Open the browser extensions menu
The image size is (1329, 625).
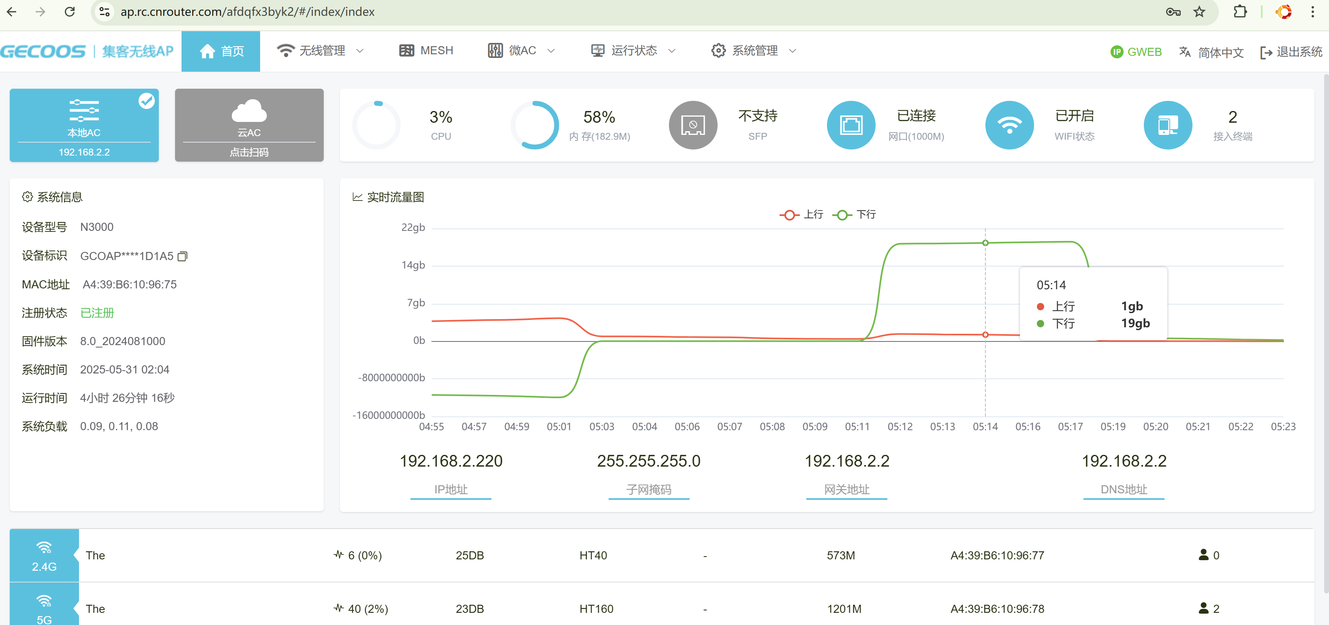[1240, 11]
